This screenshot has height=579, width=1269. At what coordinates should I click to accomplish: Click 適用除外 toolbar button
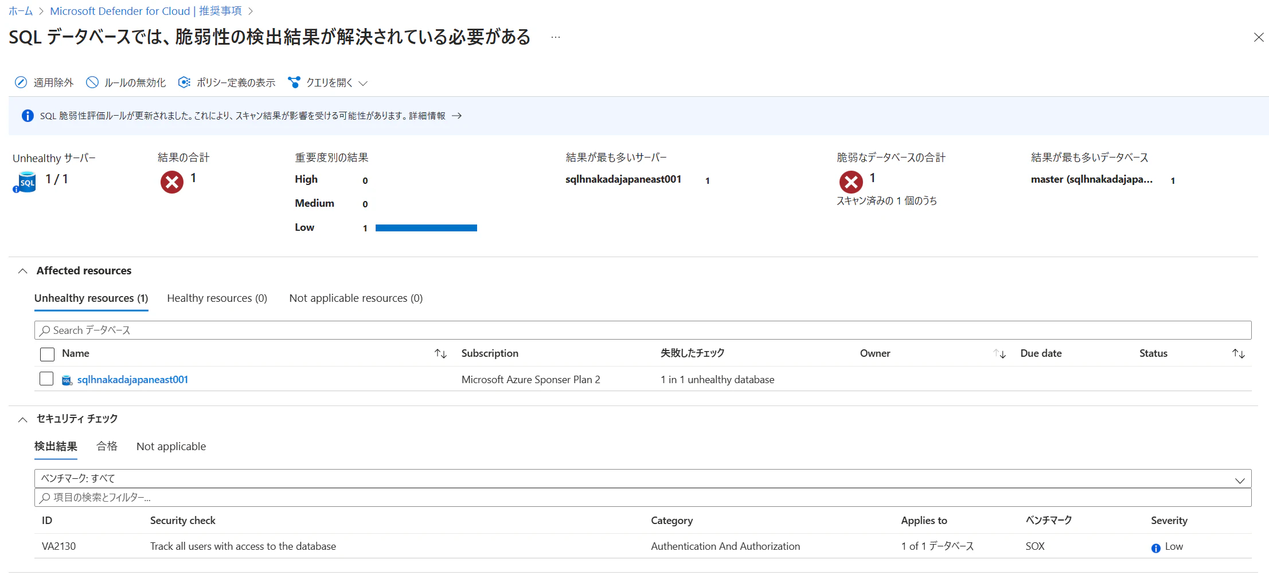click(44, 82)
